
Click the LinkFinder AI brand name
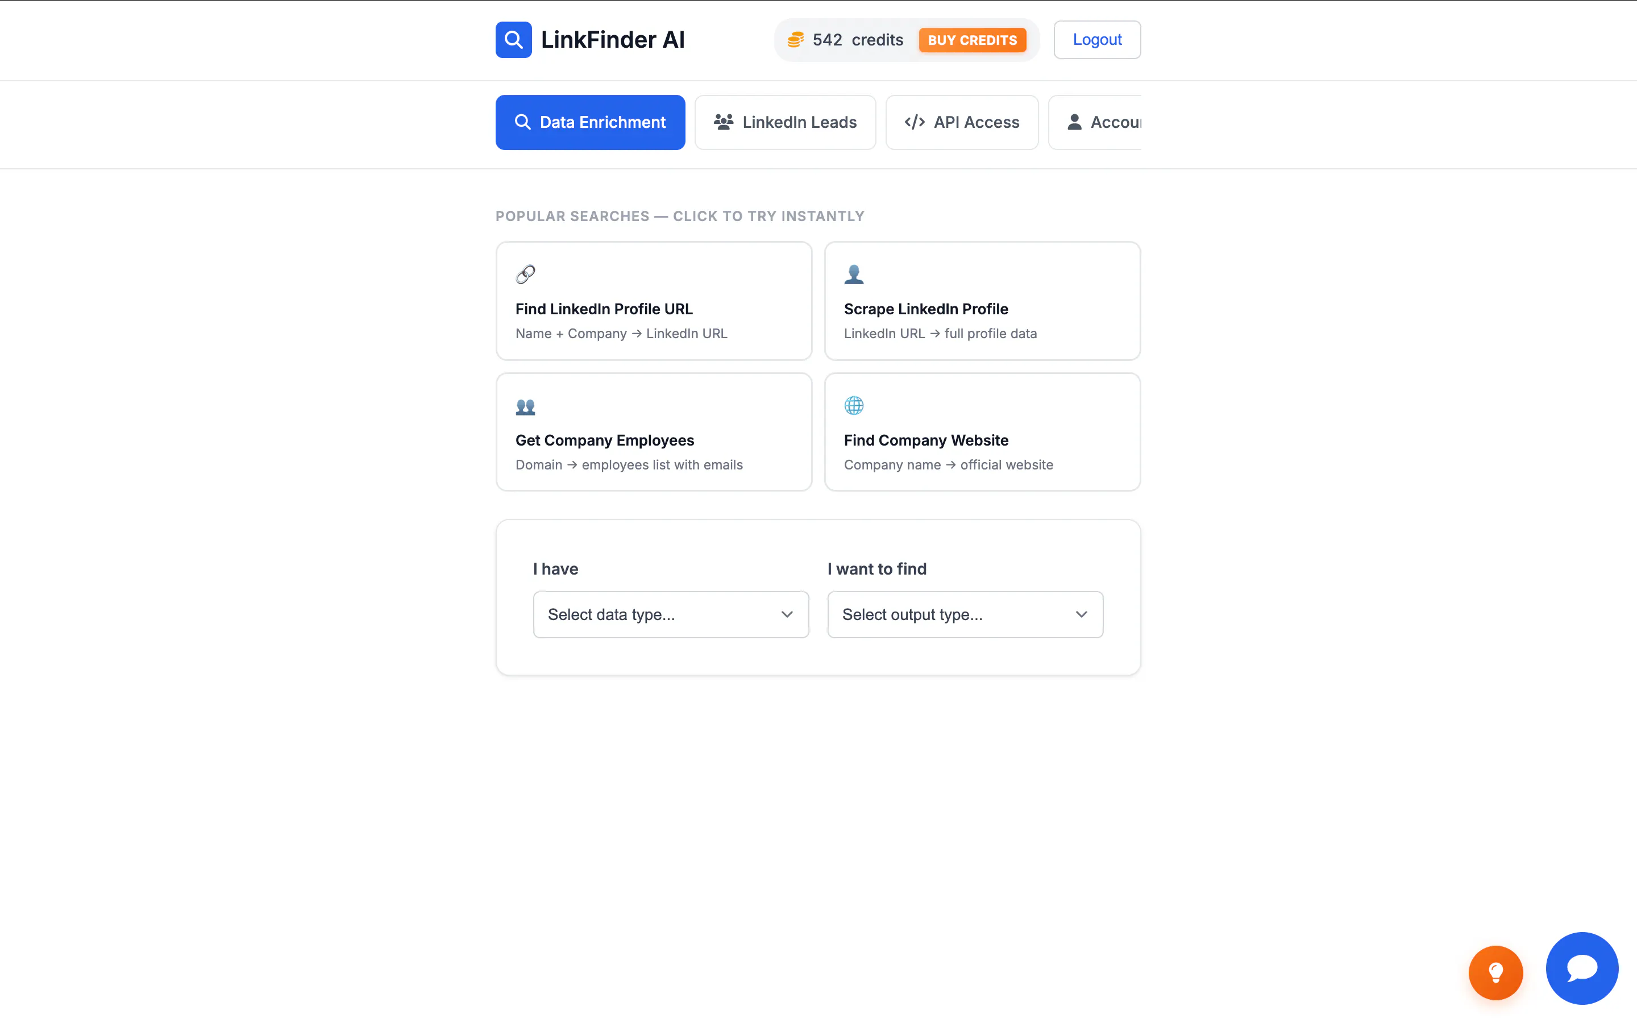pos(613,40)
